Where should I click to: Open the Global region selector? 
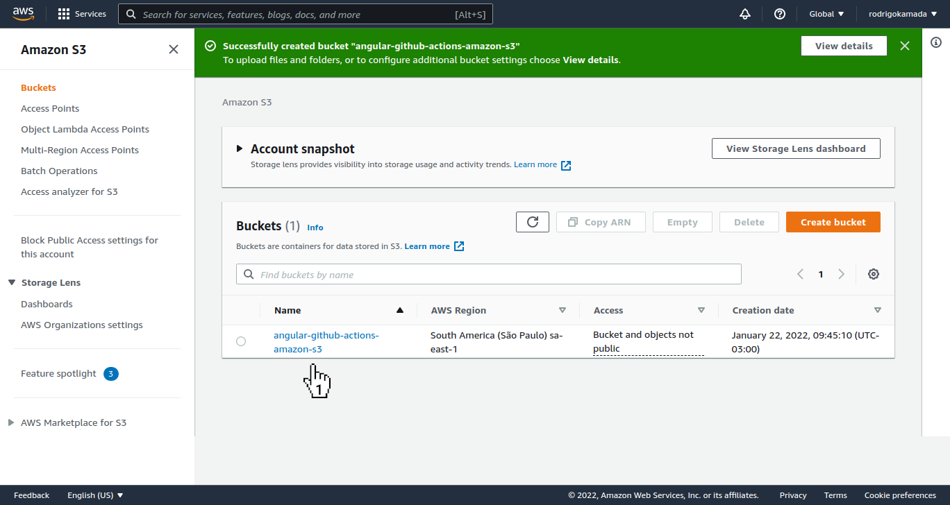coord(825,14)
